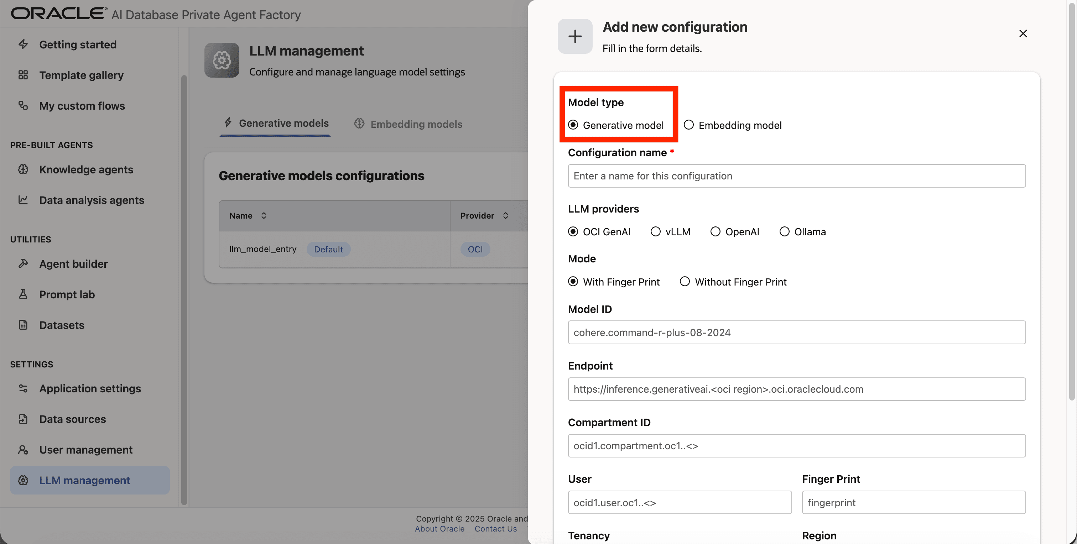Click the User management person icon

click(24, 450)
